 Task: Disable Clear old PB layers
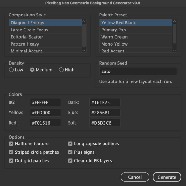pos(70,161)
